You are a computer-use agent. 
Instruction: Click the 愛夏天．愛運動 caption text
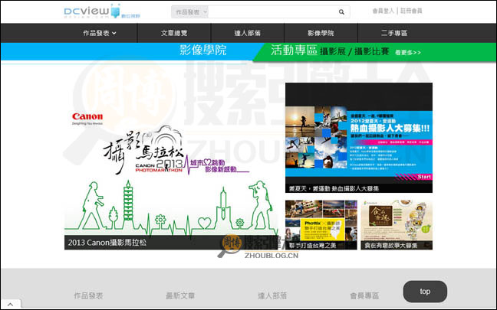[334, 188]
